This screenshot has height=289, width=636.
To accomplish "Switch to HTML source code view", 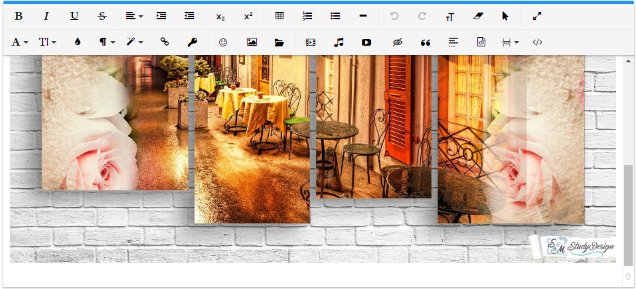I will pyautogui.click(x=538, y=42).
